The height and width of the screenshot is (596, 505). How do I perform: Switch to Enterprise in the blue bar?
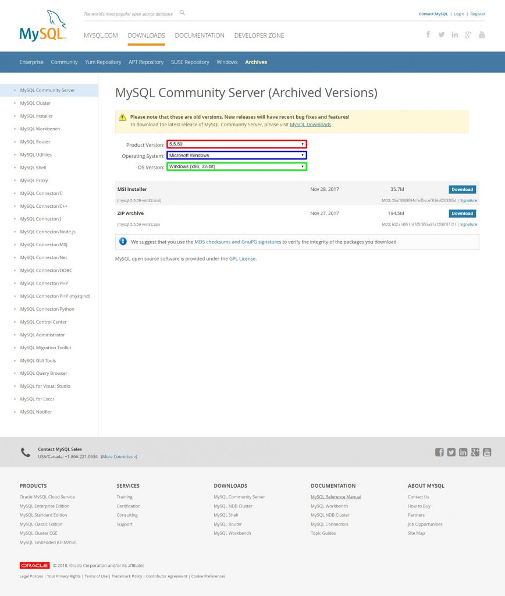31,62
